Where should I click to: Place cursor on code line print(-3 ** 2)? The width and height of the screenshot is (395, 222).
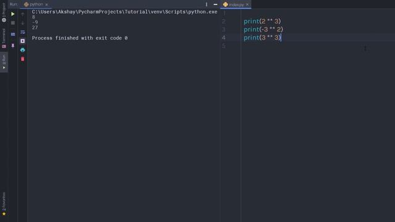coord(264,30)
